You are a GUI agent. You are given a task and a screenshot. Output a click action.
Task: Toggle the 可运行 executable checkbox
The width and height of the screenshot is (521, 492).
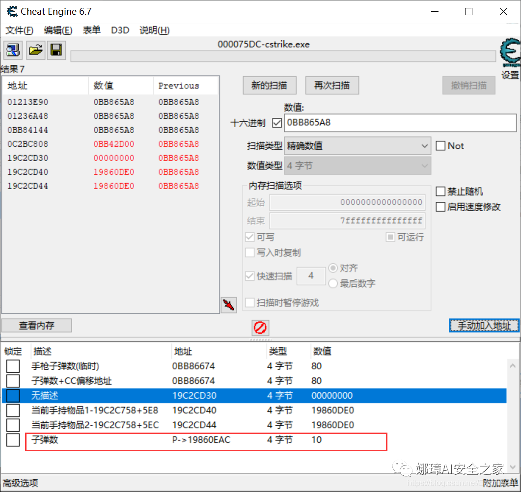coord(390,237)
